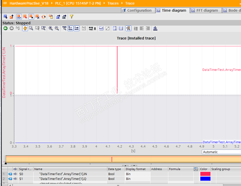Click the Scaling group column header
Viewport: 241px width, 186px height.
pos(226,169)
